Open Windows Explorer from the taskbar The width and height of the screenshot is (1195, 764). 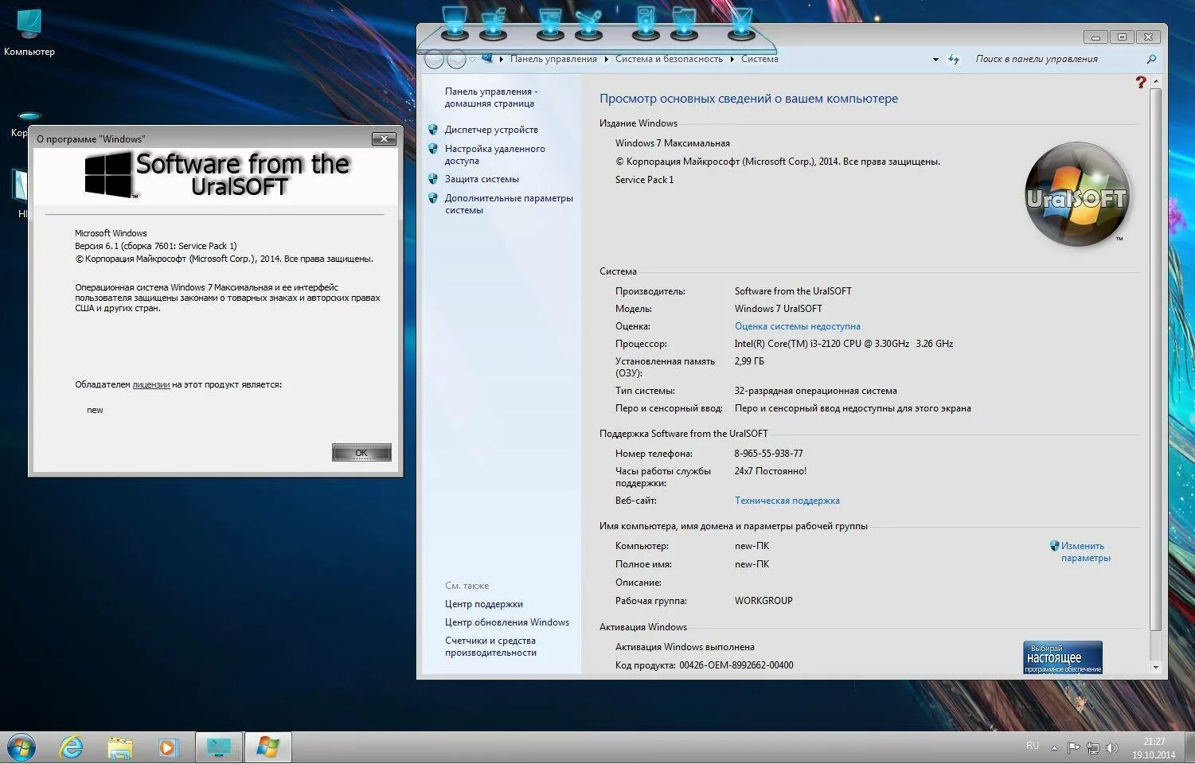pyautogui.click(x=120, y=747)
